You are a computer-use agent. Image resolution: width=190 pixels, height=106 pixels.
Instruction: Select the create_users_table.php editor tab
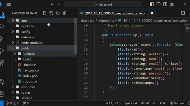click(116, 13)
